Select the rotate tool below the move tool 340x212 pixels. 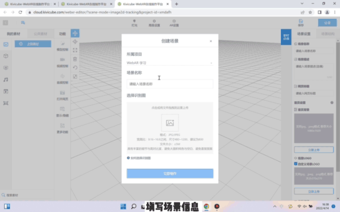75,42
